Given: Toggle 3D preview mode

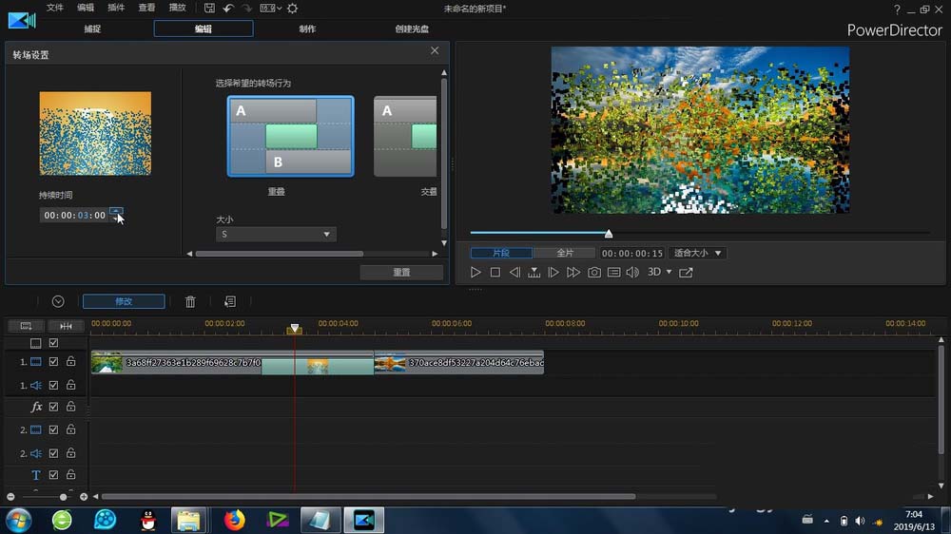Looking at the screenshot, I should click(x=654, y=272).
